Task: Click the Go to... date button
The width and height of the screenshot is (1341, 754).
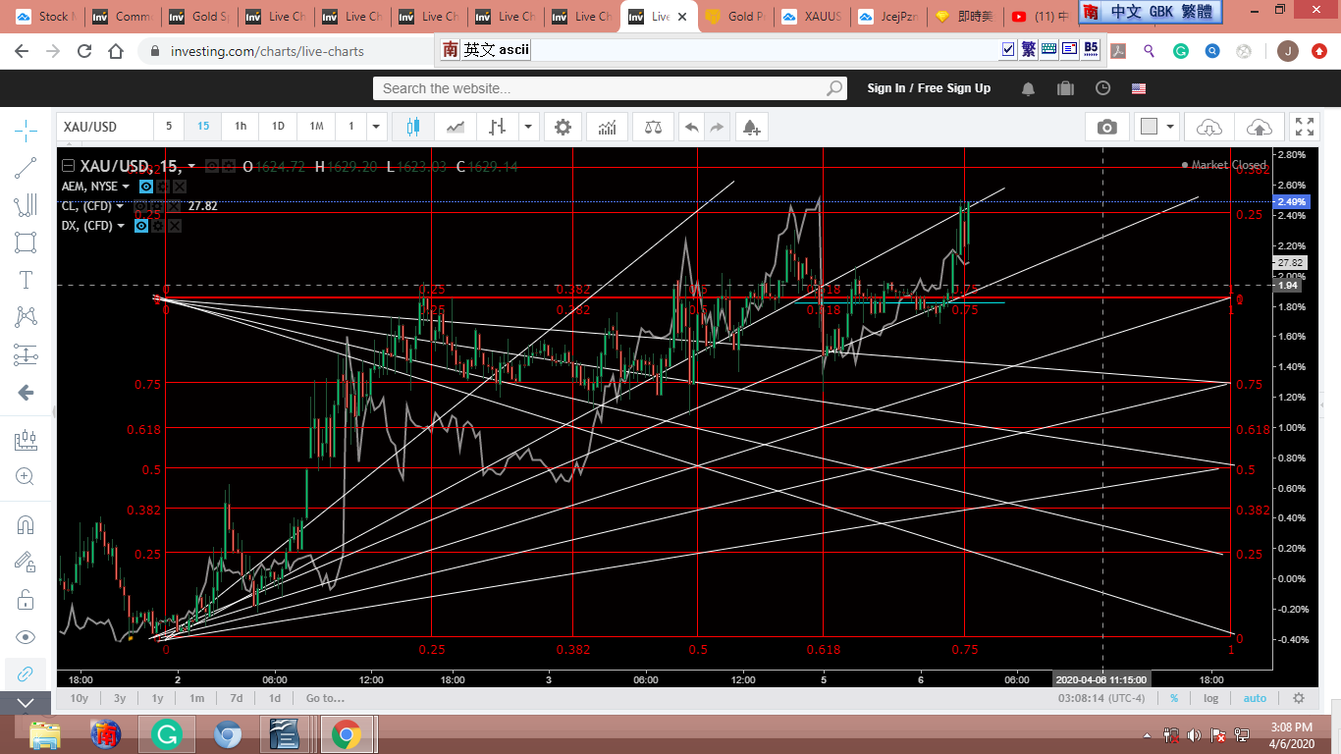Action: 325,698
